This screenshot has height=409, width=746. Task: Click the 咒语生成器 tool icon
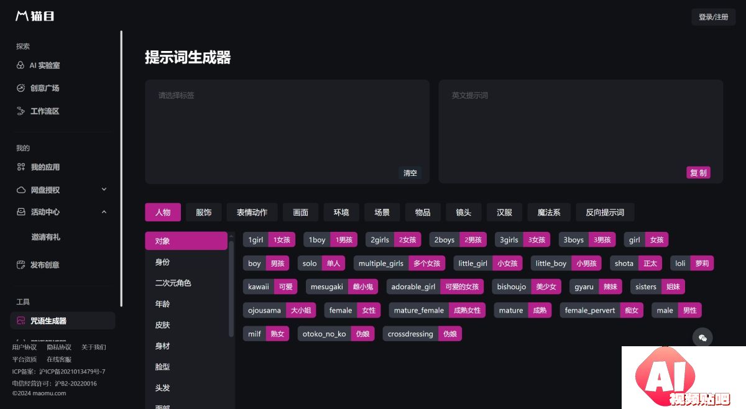click(x=21, y=321)
